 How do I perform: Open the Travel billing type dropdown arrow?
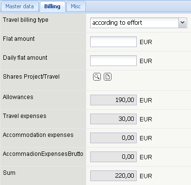point(183,23)
